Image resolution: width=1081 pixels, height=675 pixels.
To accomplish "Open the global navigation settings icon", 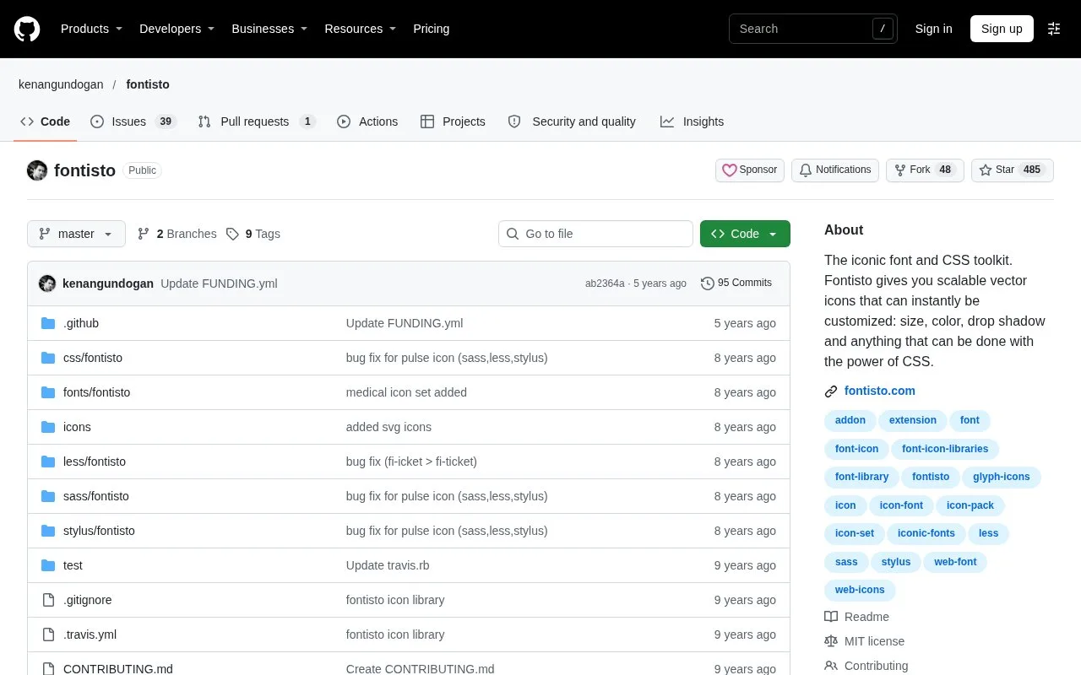I will [x=1054, y=29].
